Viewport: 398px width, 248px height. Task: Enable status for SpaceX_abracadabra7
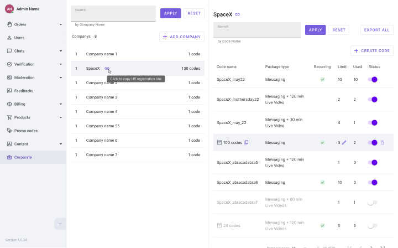(x=373, y=203)
